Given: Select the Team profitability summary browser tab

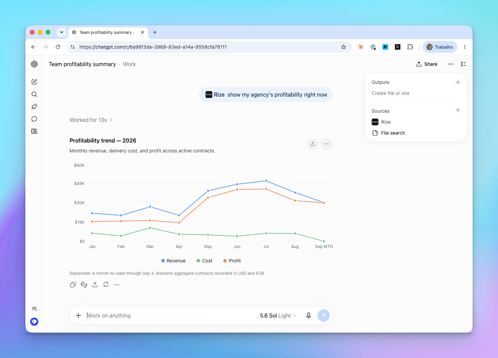Looking at the screenshot, I should coord(108,33).
